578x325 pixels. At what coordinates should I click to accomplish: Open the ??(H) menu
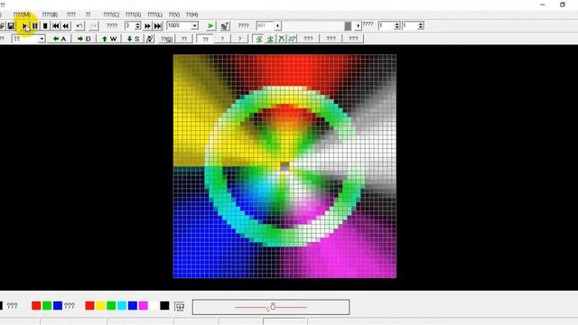click(x=191, y=14)
